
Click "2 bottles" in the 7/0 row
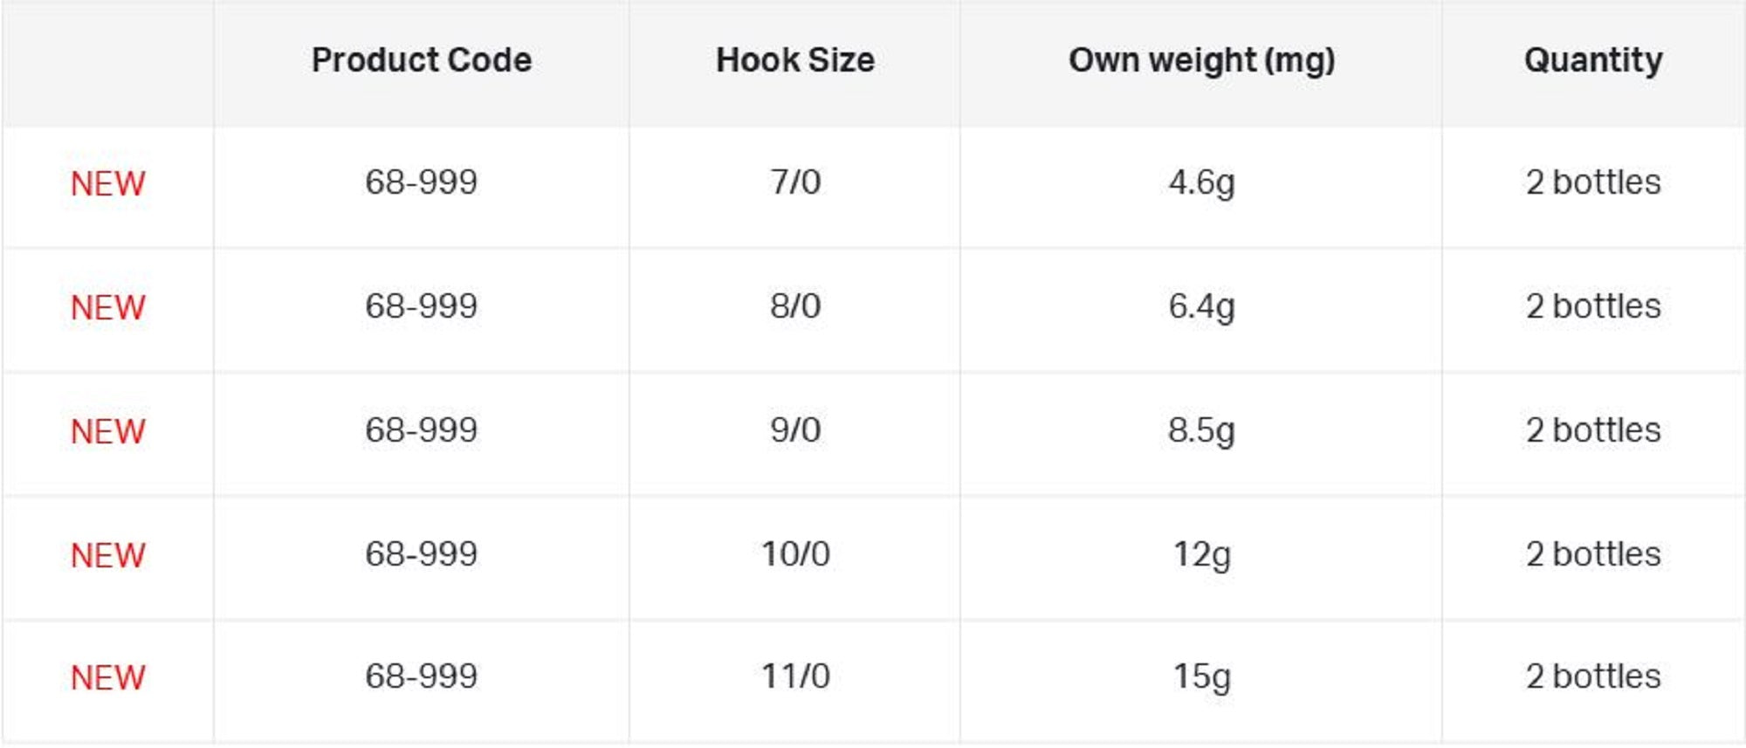1592,182
